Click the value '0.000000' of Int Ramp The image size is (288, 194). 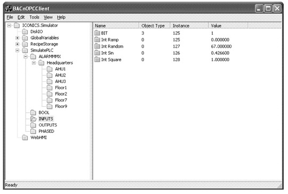coord(220,40)
